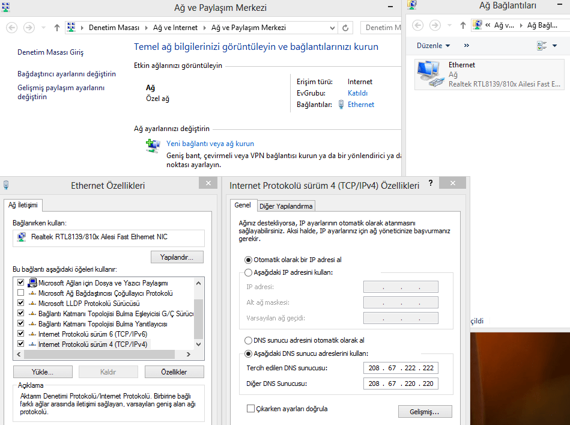Toggle Internet Protokolü sürüm 6 checkbox
Image resolution: width=570 pixels, height=425 pixels.
[x=20, y=333]
